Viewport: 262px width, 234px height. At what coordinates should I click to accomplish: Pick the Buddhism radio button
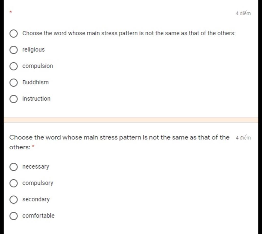point(14,83)
